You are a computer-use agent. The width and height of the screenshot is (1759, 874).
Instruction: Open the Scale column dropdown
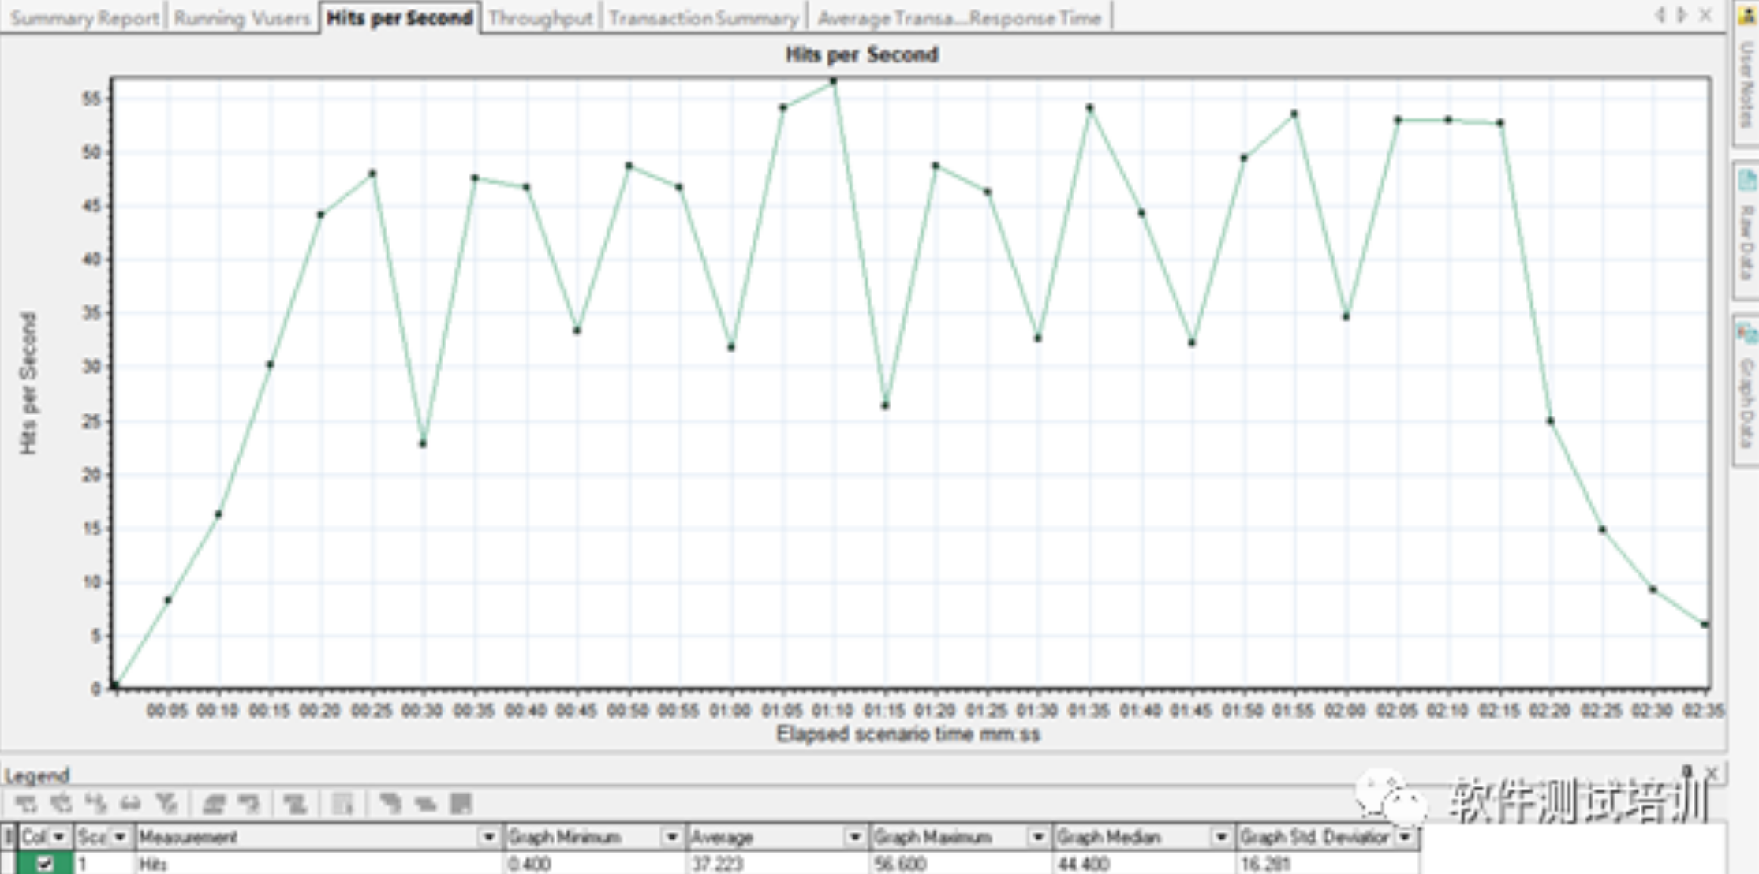pyautogui.click(x=120, y=837)
